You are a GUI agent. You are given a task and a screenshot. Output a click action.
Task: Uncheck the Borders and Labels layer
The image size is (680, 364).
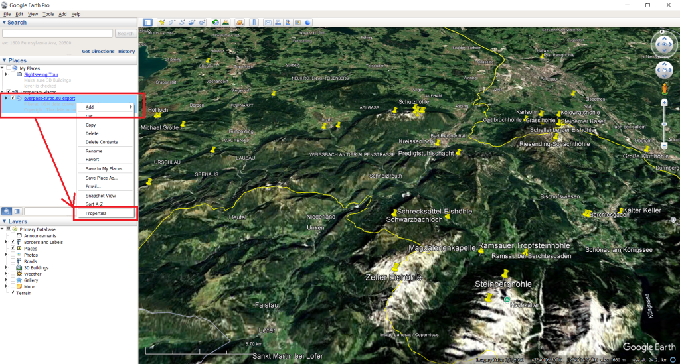(x=13, y=242)
